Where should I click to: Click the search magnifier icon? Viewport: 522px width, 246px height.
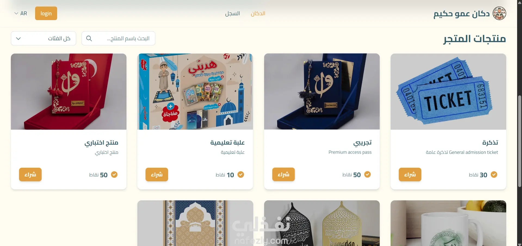(x=89, y=39)
